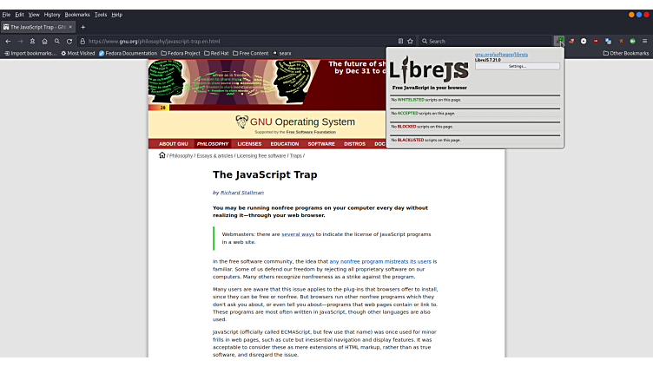Viewport: 653px width, 367px height.
Task: Open gnu.org/software/librejs link in popup
Action: click(x=501, y=55)
